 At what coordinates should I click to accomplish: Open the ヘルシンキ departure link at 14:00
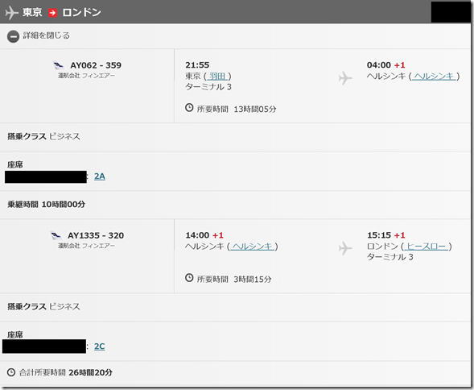click(253, 247)
